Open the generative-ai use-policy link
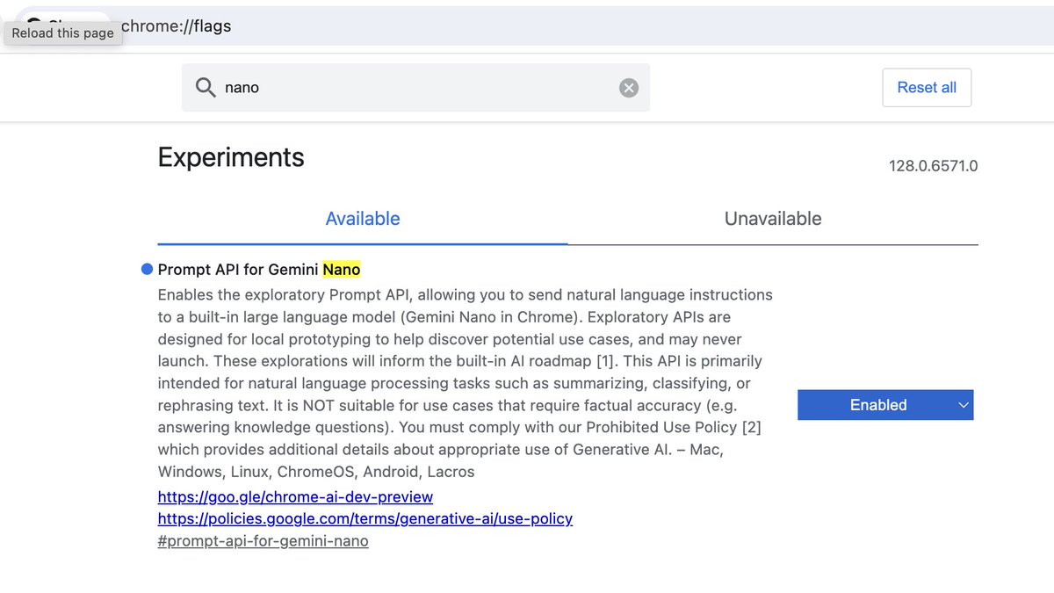The width and height of the screenshot is (1054, 593). pyautogui.click(x=365, y=518)
